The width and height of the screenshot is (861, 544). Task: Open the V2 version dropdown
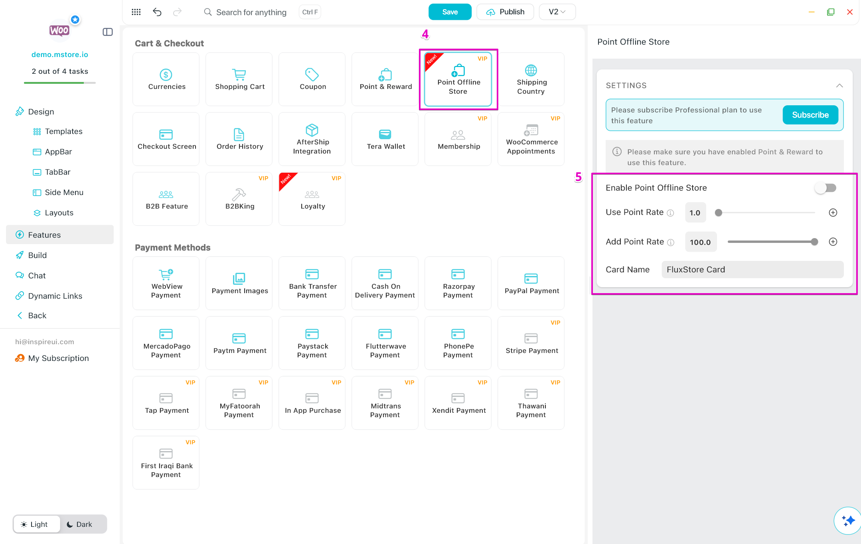point(557,12)
